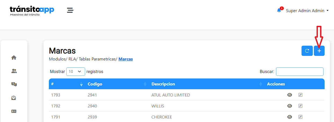Viewport: 334px width, 122px height.
Task: Click the refresh table button
Action: pos(307,51)
